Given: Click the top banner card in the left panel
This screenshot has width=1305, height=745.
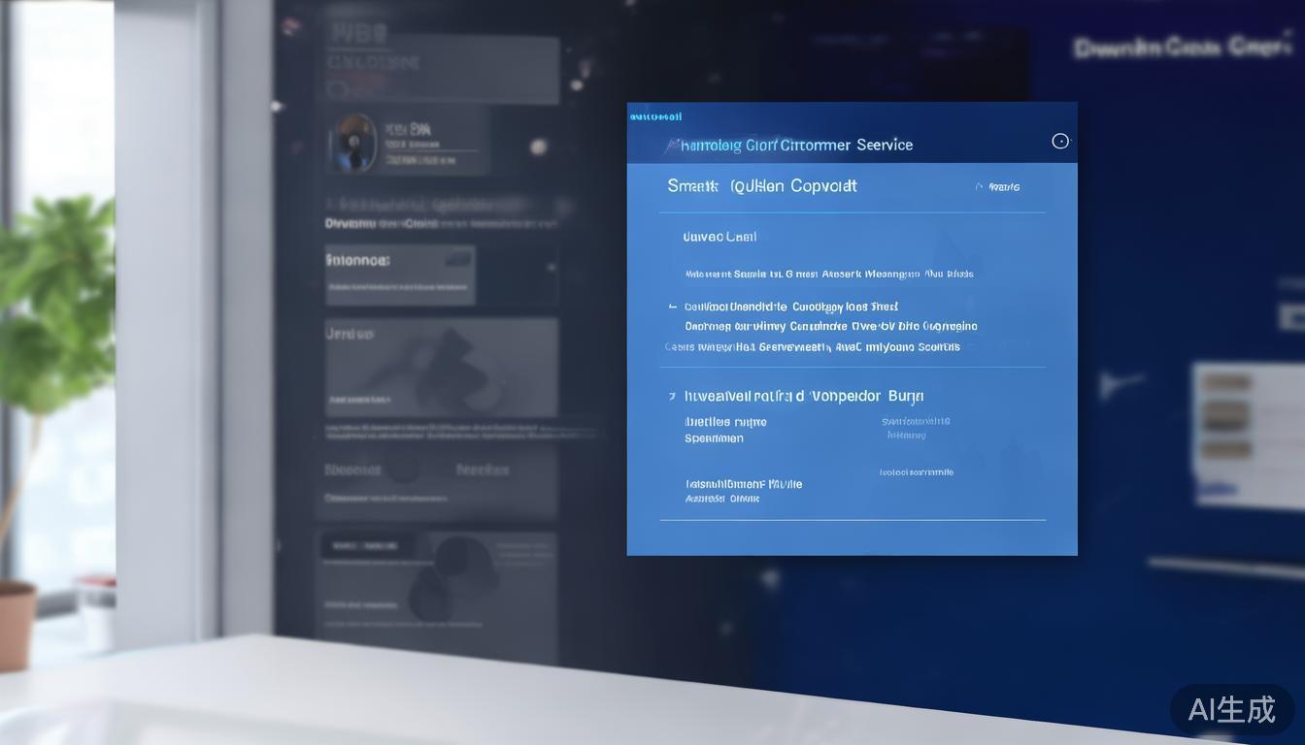Looking at the screenshot, I should (441, 70).
